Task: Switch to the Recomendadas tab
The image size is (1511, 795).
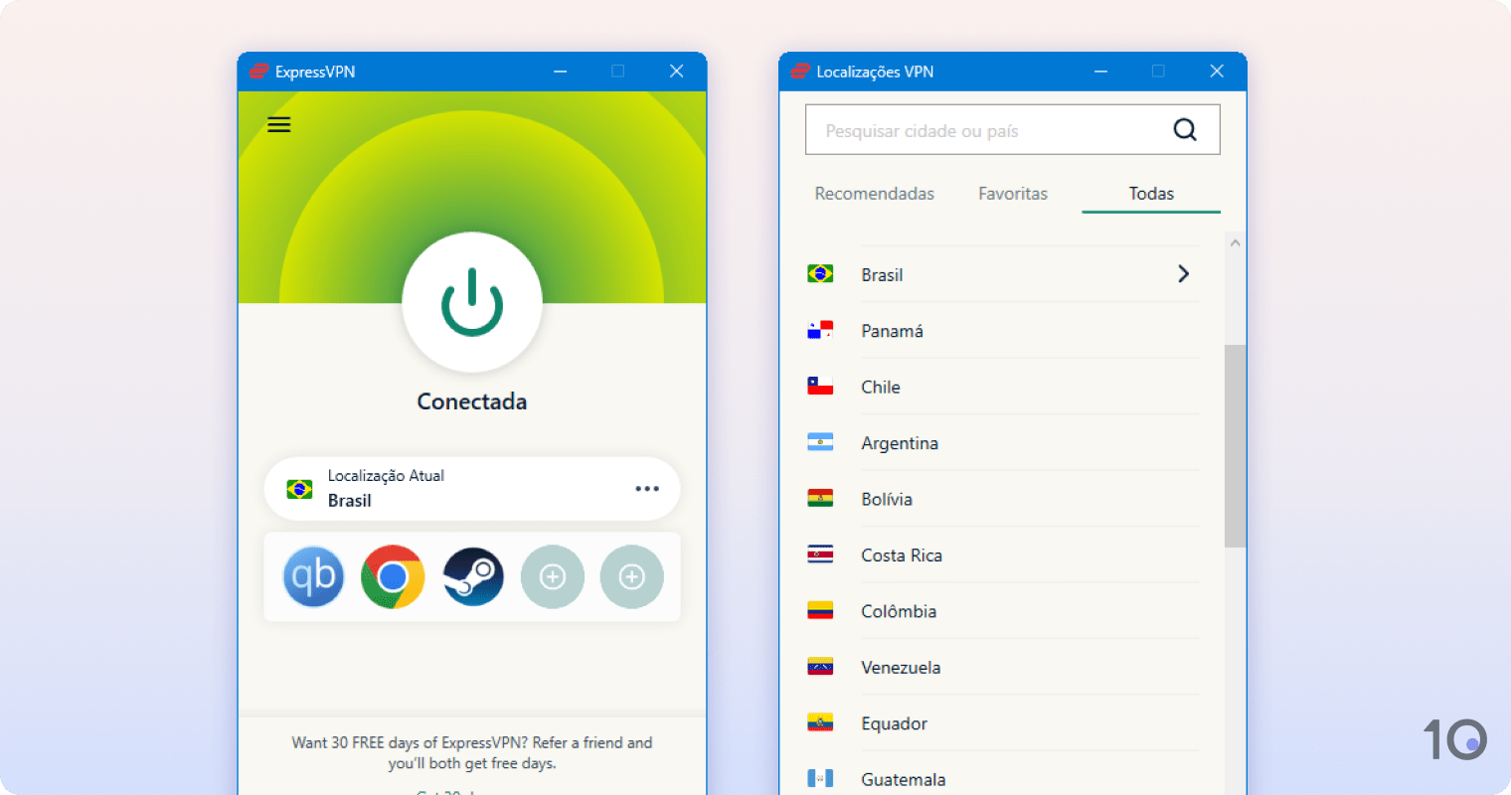Action: point(874,193)
